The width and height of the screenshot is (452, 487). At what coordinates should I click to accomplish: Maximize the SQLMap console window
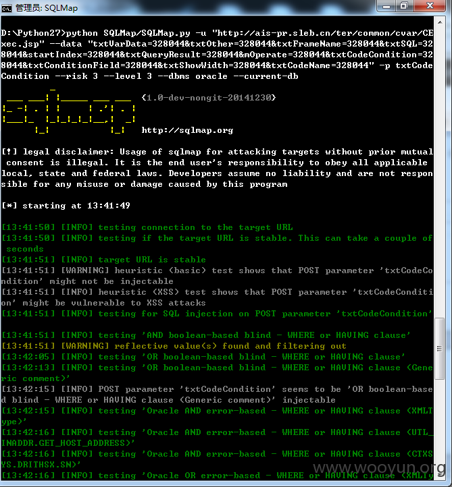click(404, 6)
